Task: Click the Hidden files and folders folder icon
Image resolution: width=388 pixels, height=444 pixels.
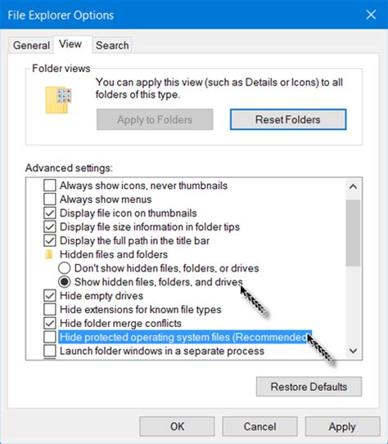Action: coord(49,254)
